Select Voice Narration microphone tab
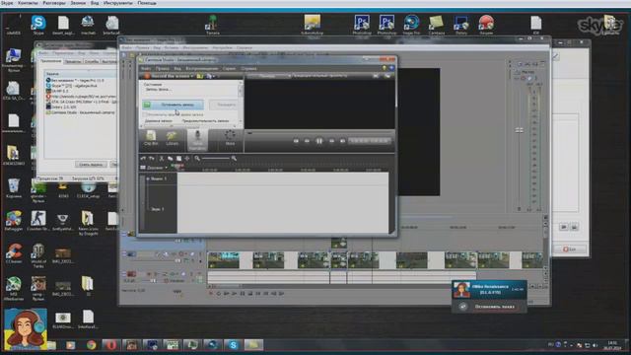Image resolution: width=631 pixels, height=355 pixels. pos(197,139)
